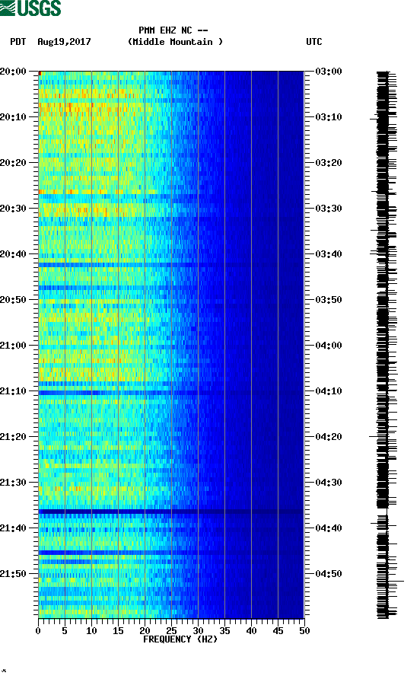Click the 45 Hz frequency tick label
Screen dimensions: 420x679
(278, 631)
